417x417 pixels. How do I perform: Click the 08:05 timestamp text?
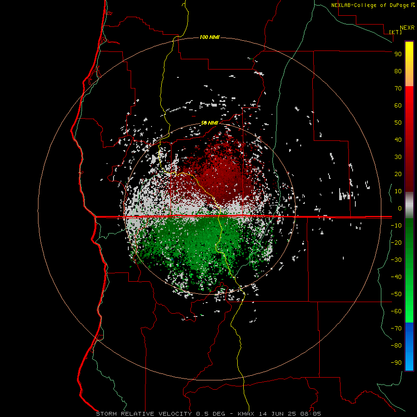tap(310, 414)
